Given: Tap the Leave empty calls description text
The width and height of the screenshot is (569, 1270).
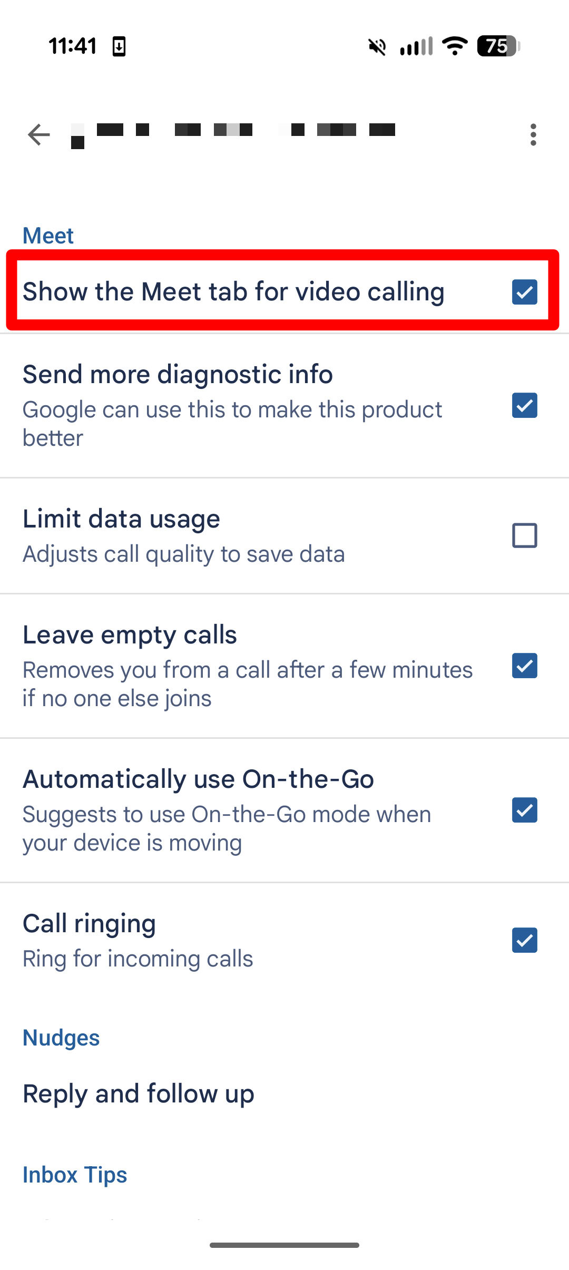Looking at the screenshot, I should 248,684.
